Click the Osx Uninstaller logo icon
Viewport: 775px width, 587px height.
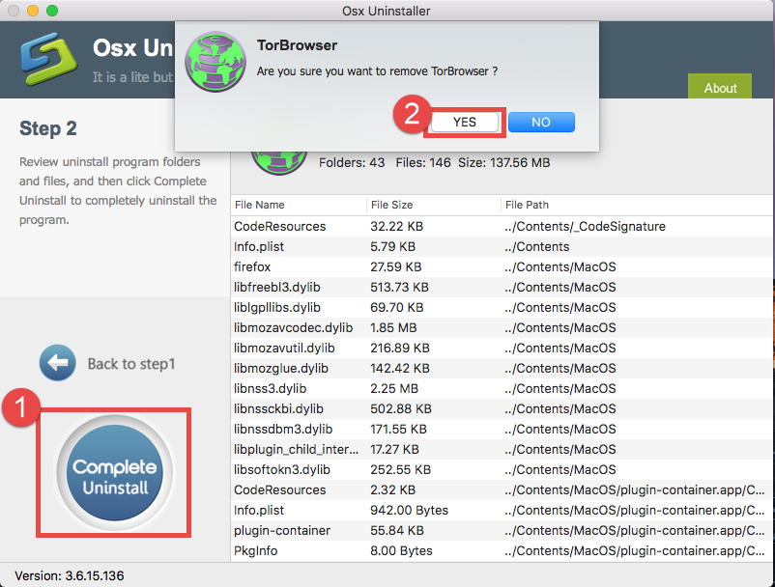[x=49, y=59]
